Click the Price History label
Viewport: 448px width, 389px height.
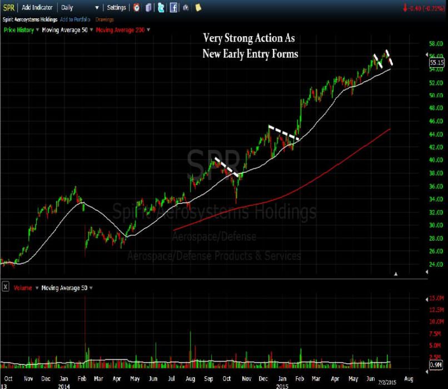click(19, 30)
